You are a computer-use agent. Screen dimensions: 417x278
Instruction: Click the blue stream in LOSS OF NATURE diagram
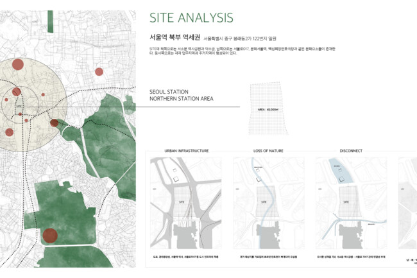(x=264, y=193)
